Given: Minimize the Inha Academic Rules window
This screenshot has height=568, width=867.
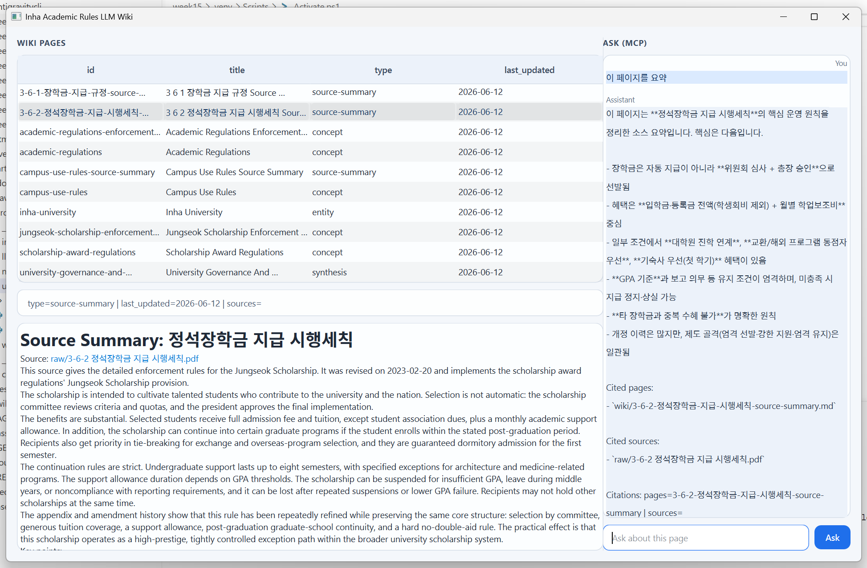Looking at the screenshot, I should (x=783, y=16).
